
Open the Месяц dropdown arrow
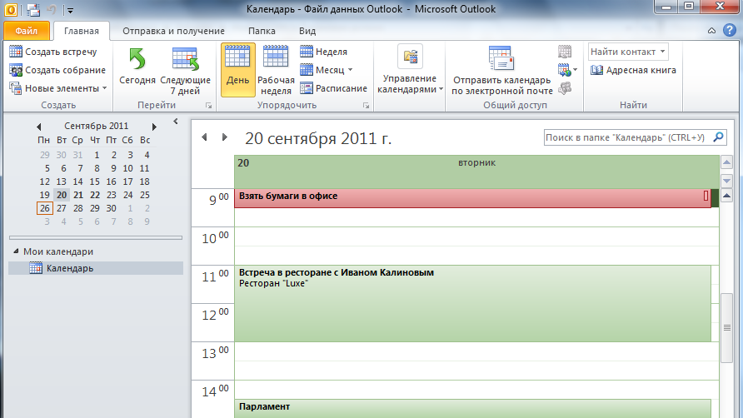pyautogui.click(x=350, y=70)
